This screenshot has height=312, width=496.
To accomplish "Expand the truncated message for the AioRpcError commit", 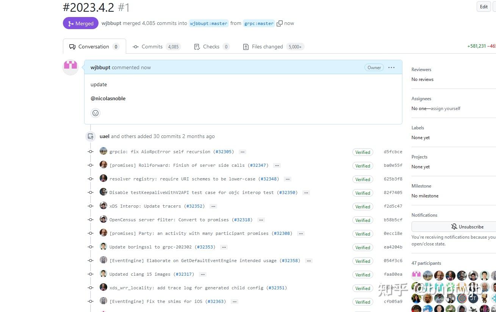I will (242, 152).
